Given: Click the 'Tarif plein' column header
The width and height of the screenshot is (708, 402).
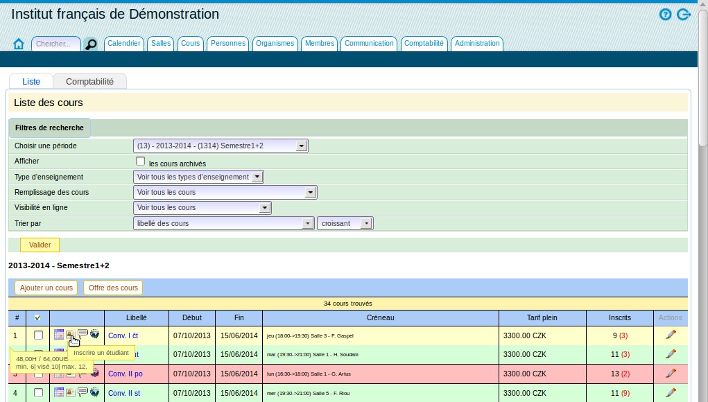Looking at the screenshot, I should click(542, 317).
